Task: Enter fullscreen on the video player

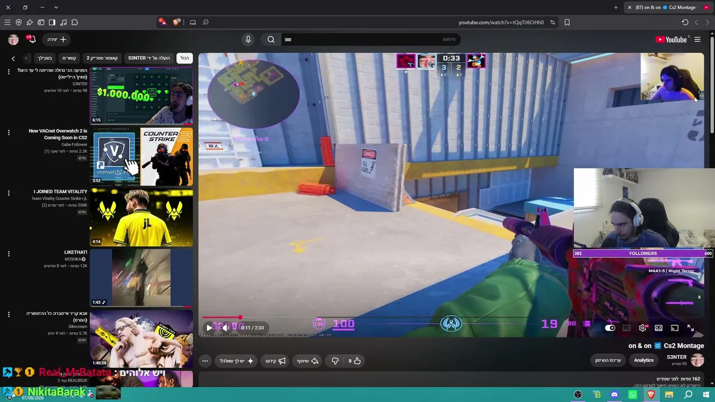Action: (690, 328)
